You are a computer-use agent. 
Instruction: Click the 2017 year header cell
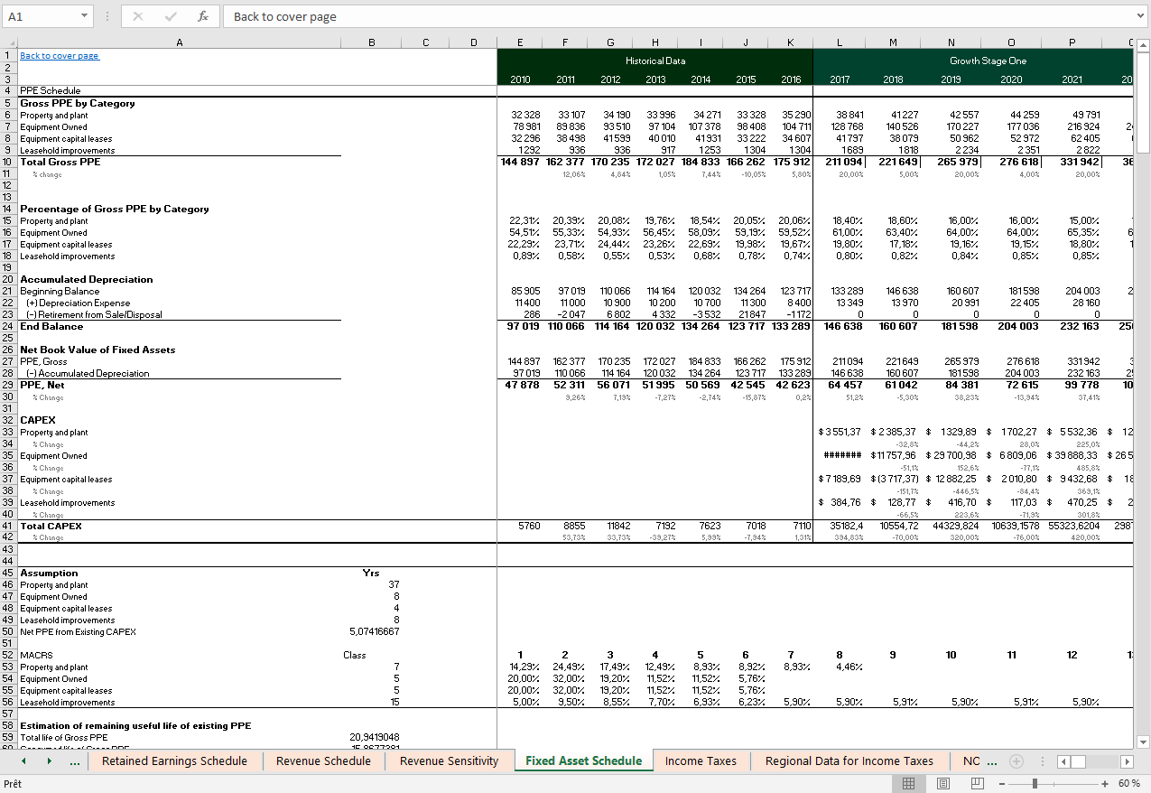pyautogui.click(x=840, y=79)
